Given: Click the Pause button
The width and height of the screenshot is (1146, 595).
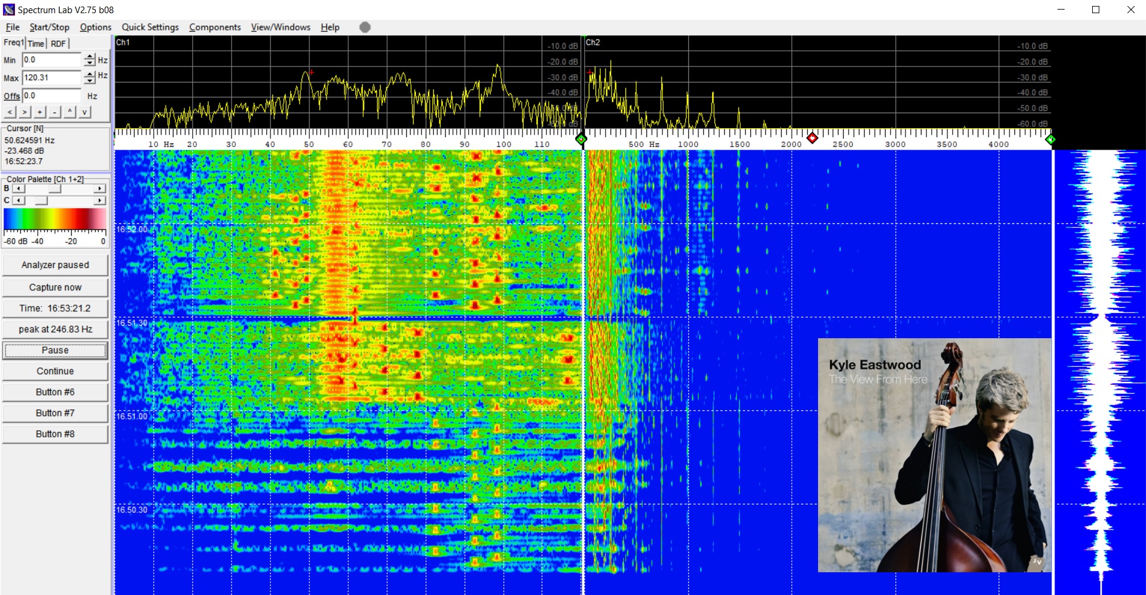Looking at the screenshot, I should click(x=55, y=350).
